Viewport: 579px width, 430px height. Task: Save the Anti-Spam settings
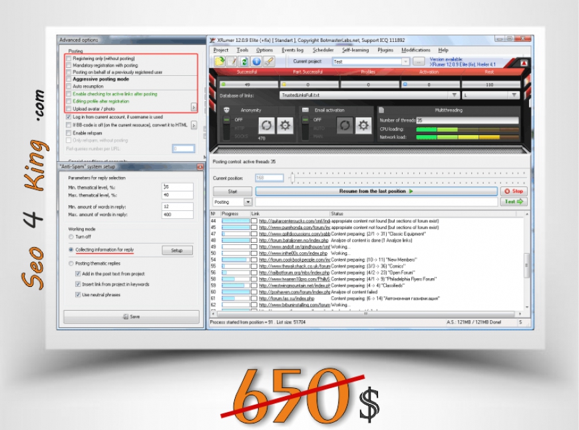131,317
